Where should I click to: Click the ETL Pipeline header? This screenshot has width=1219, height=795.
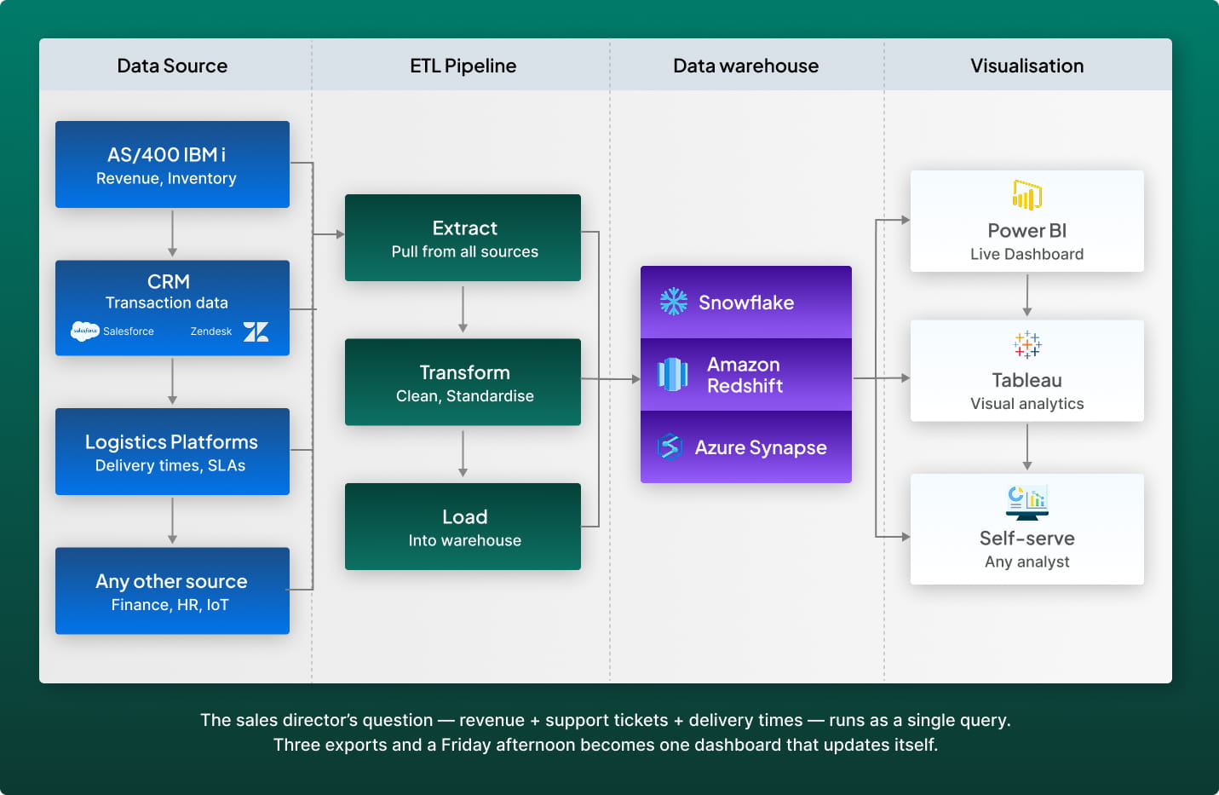click(x=463, y=66)
